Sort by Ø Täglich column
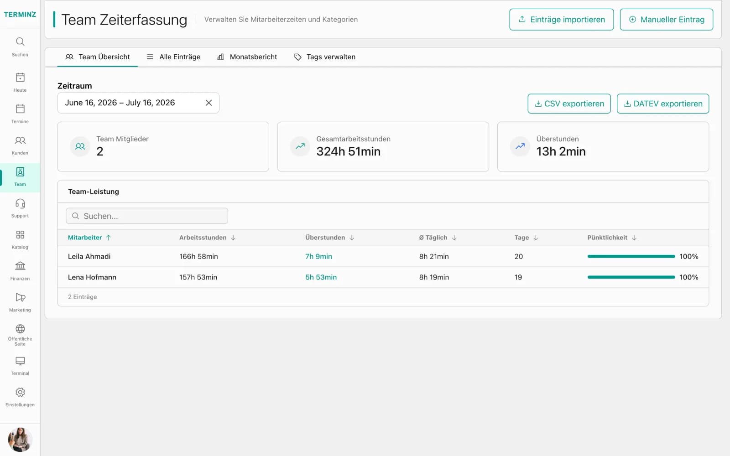 438,238
